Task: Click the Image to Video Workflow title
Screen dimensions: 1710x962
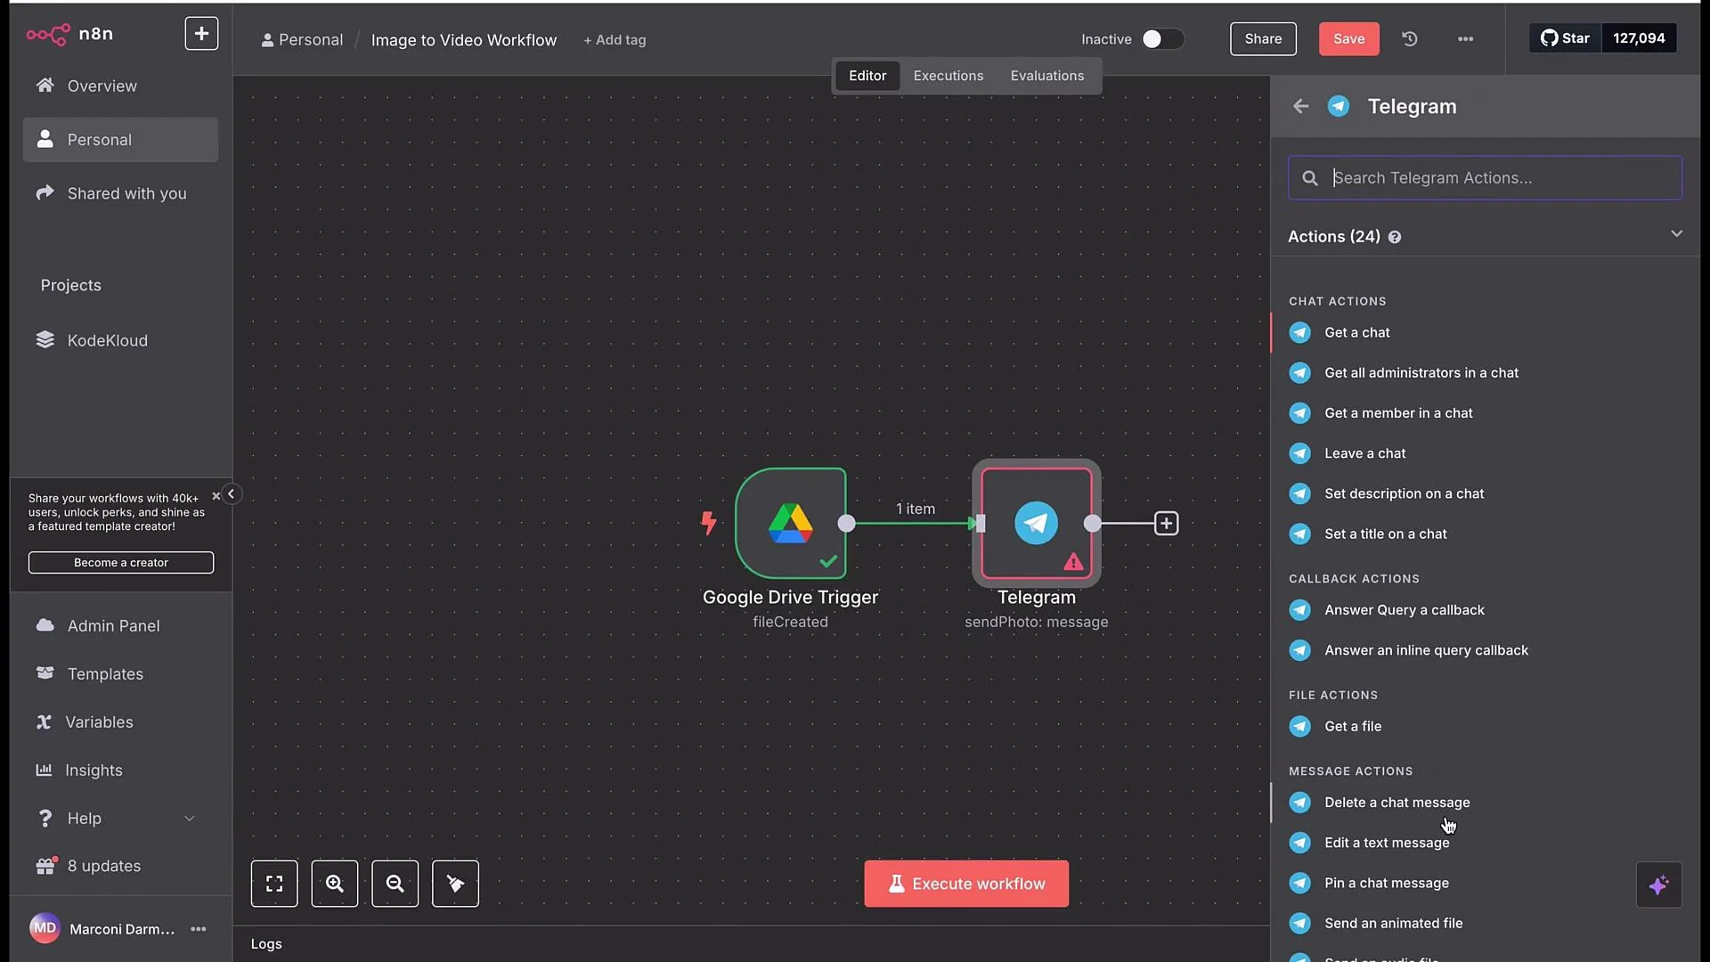Action: click(x=463, y=40)
